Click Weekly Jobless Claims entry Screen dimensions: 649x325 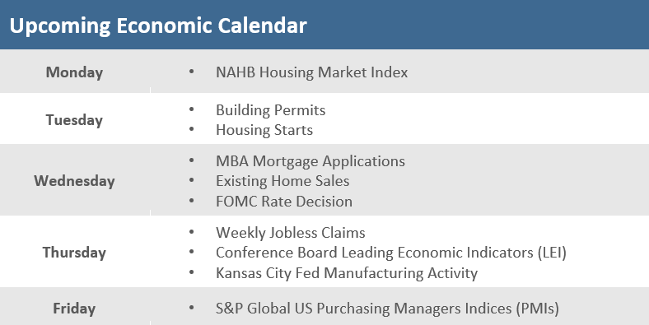(x=291, y=232)
